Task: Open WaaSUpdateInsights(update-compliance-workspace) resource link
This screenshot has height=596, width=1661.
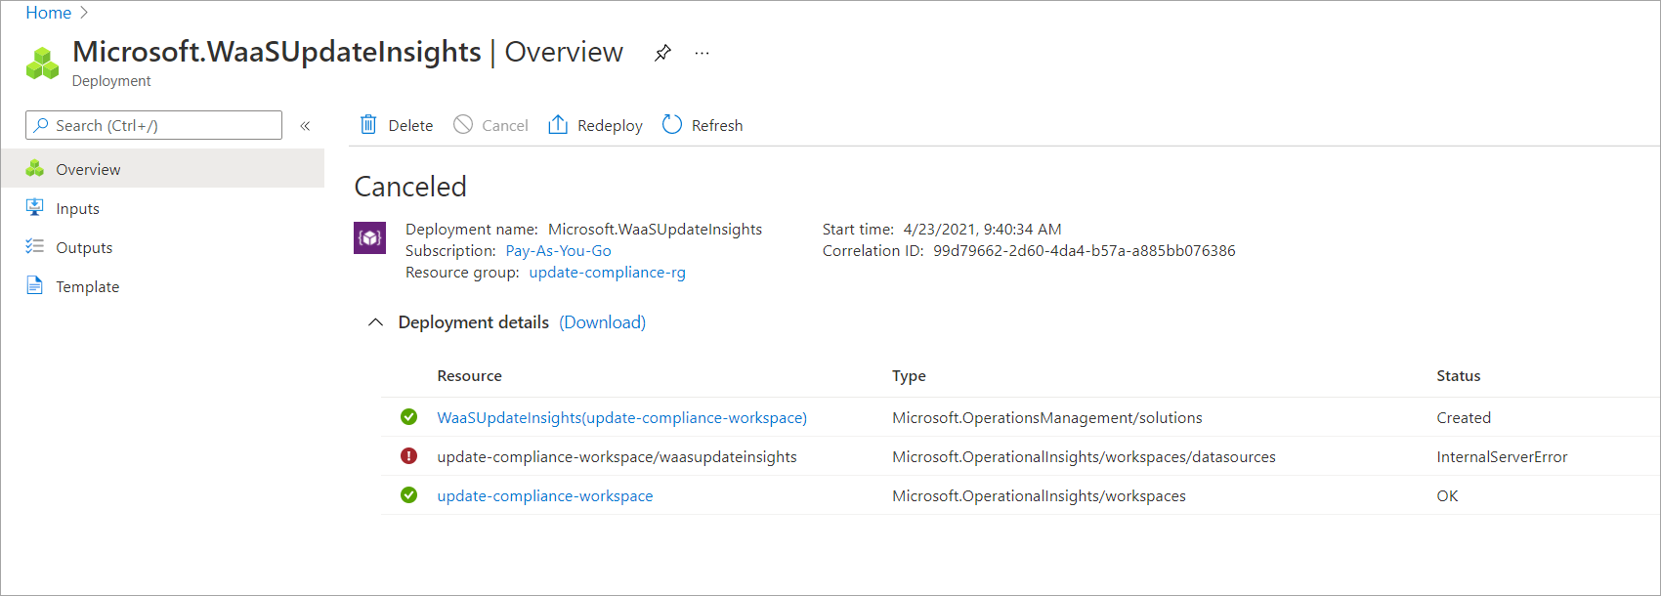Action: (621, 417)
